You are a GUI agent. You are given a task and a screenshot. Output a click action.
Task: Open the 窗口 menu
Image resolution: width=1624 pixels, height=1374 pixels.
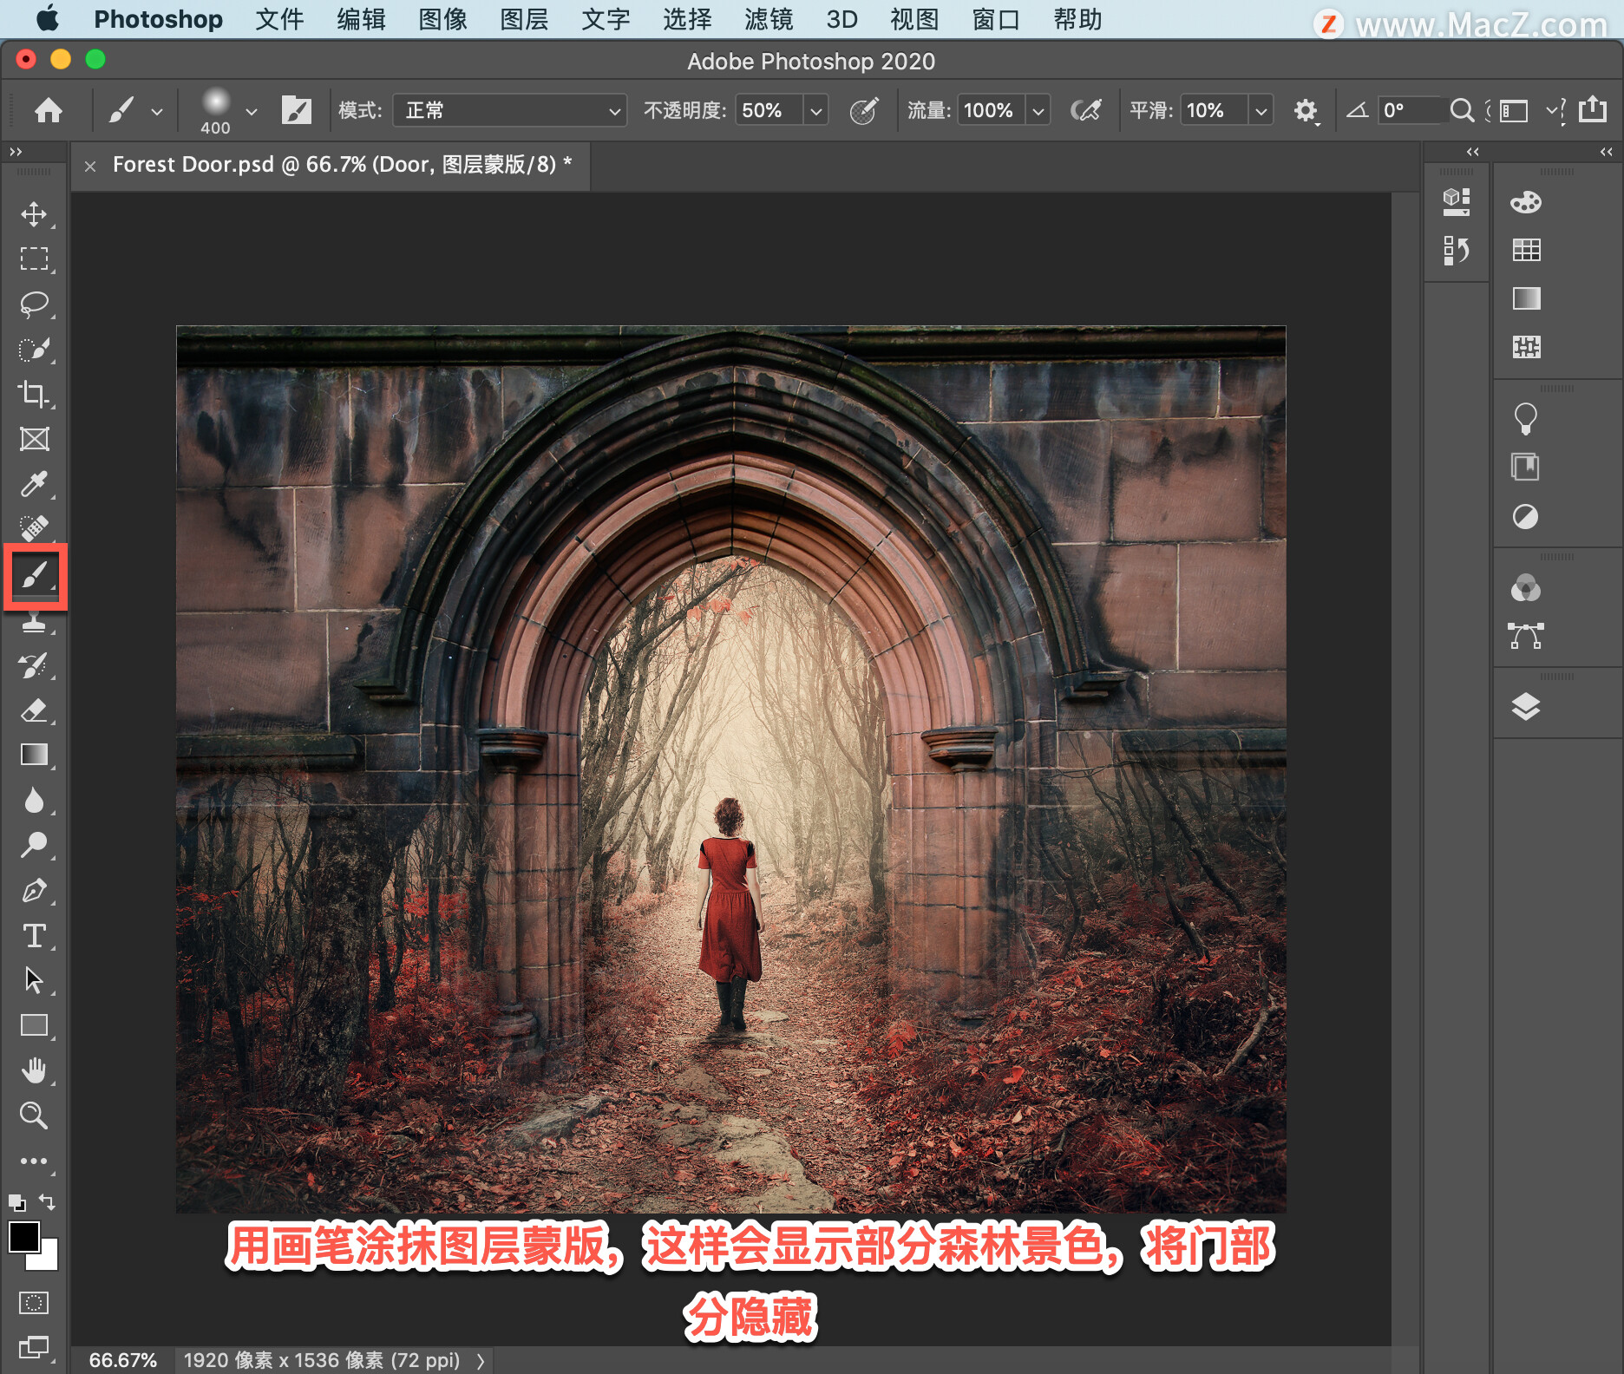click(995, 19)
